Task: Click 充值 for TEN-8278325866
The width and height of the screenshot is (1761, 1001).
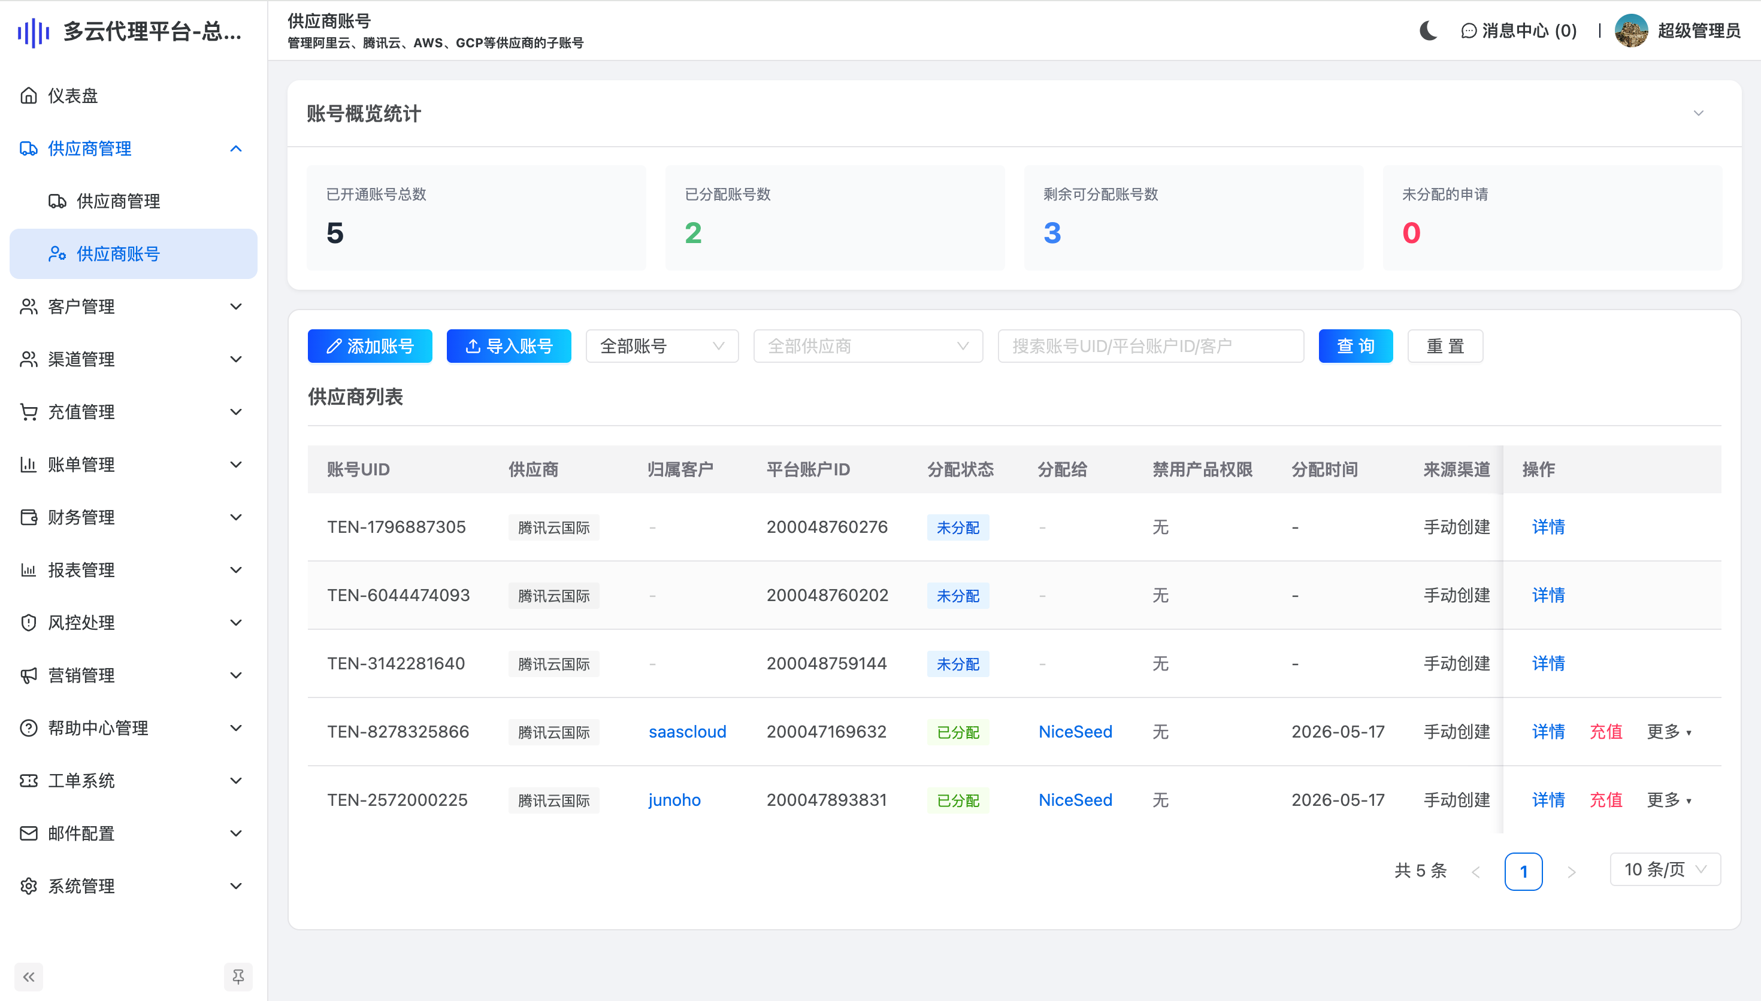Action: pyautogui.click(x=1606, y=732)
